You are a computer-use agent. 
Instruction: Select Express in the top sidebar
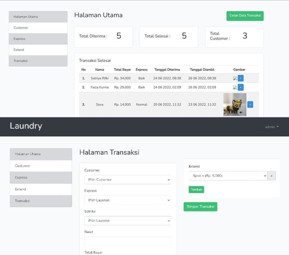(x=38, y=39)
